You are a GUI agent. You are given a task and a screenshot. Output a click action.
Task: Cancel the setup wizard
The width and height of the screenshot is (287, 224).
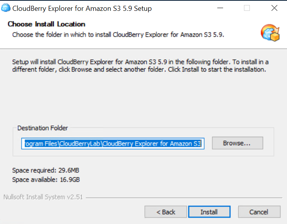(x=259, y=212)
